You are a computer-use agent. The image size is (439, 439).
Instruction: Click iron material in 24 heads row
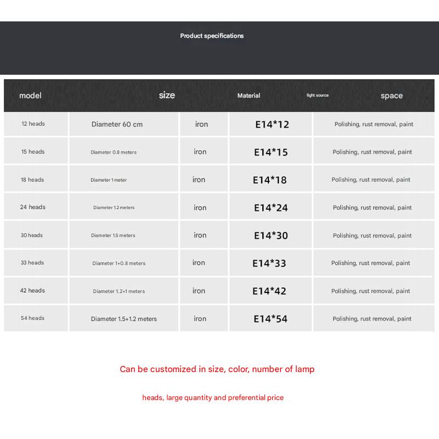200,208
